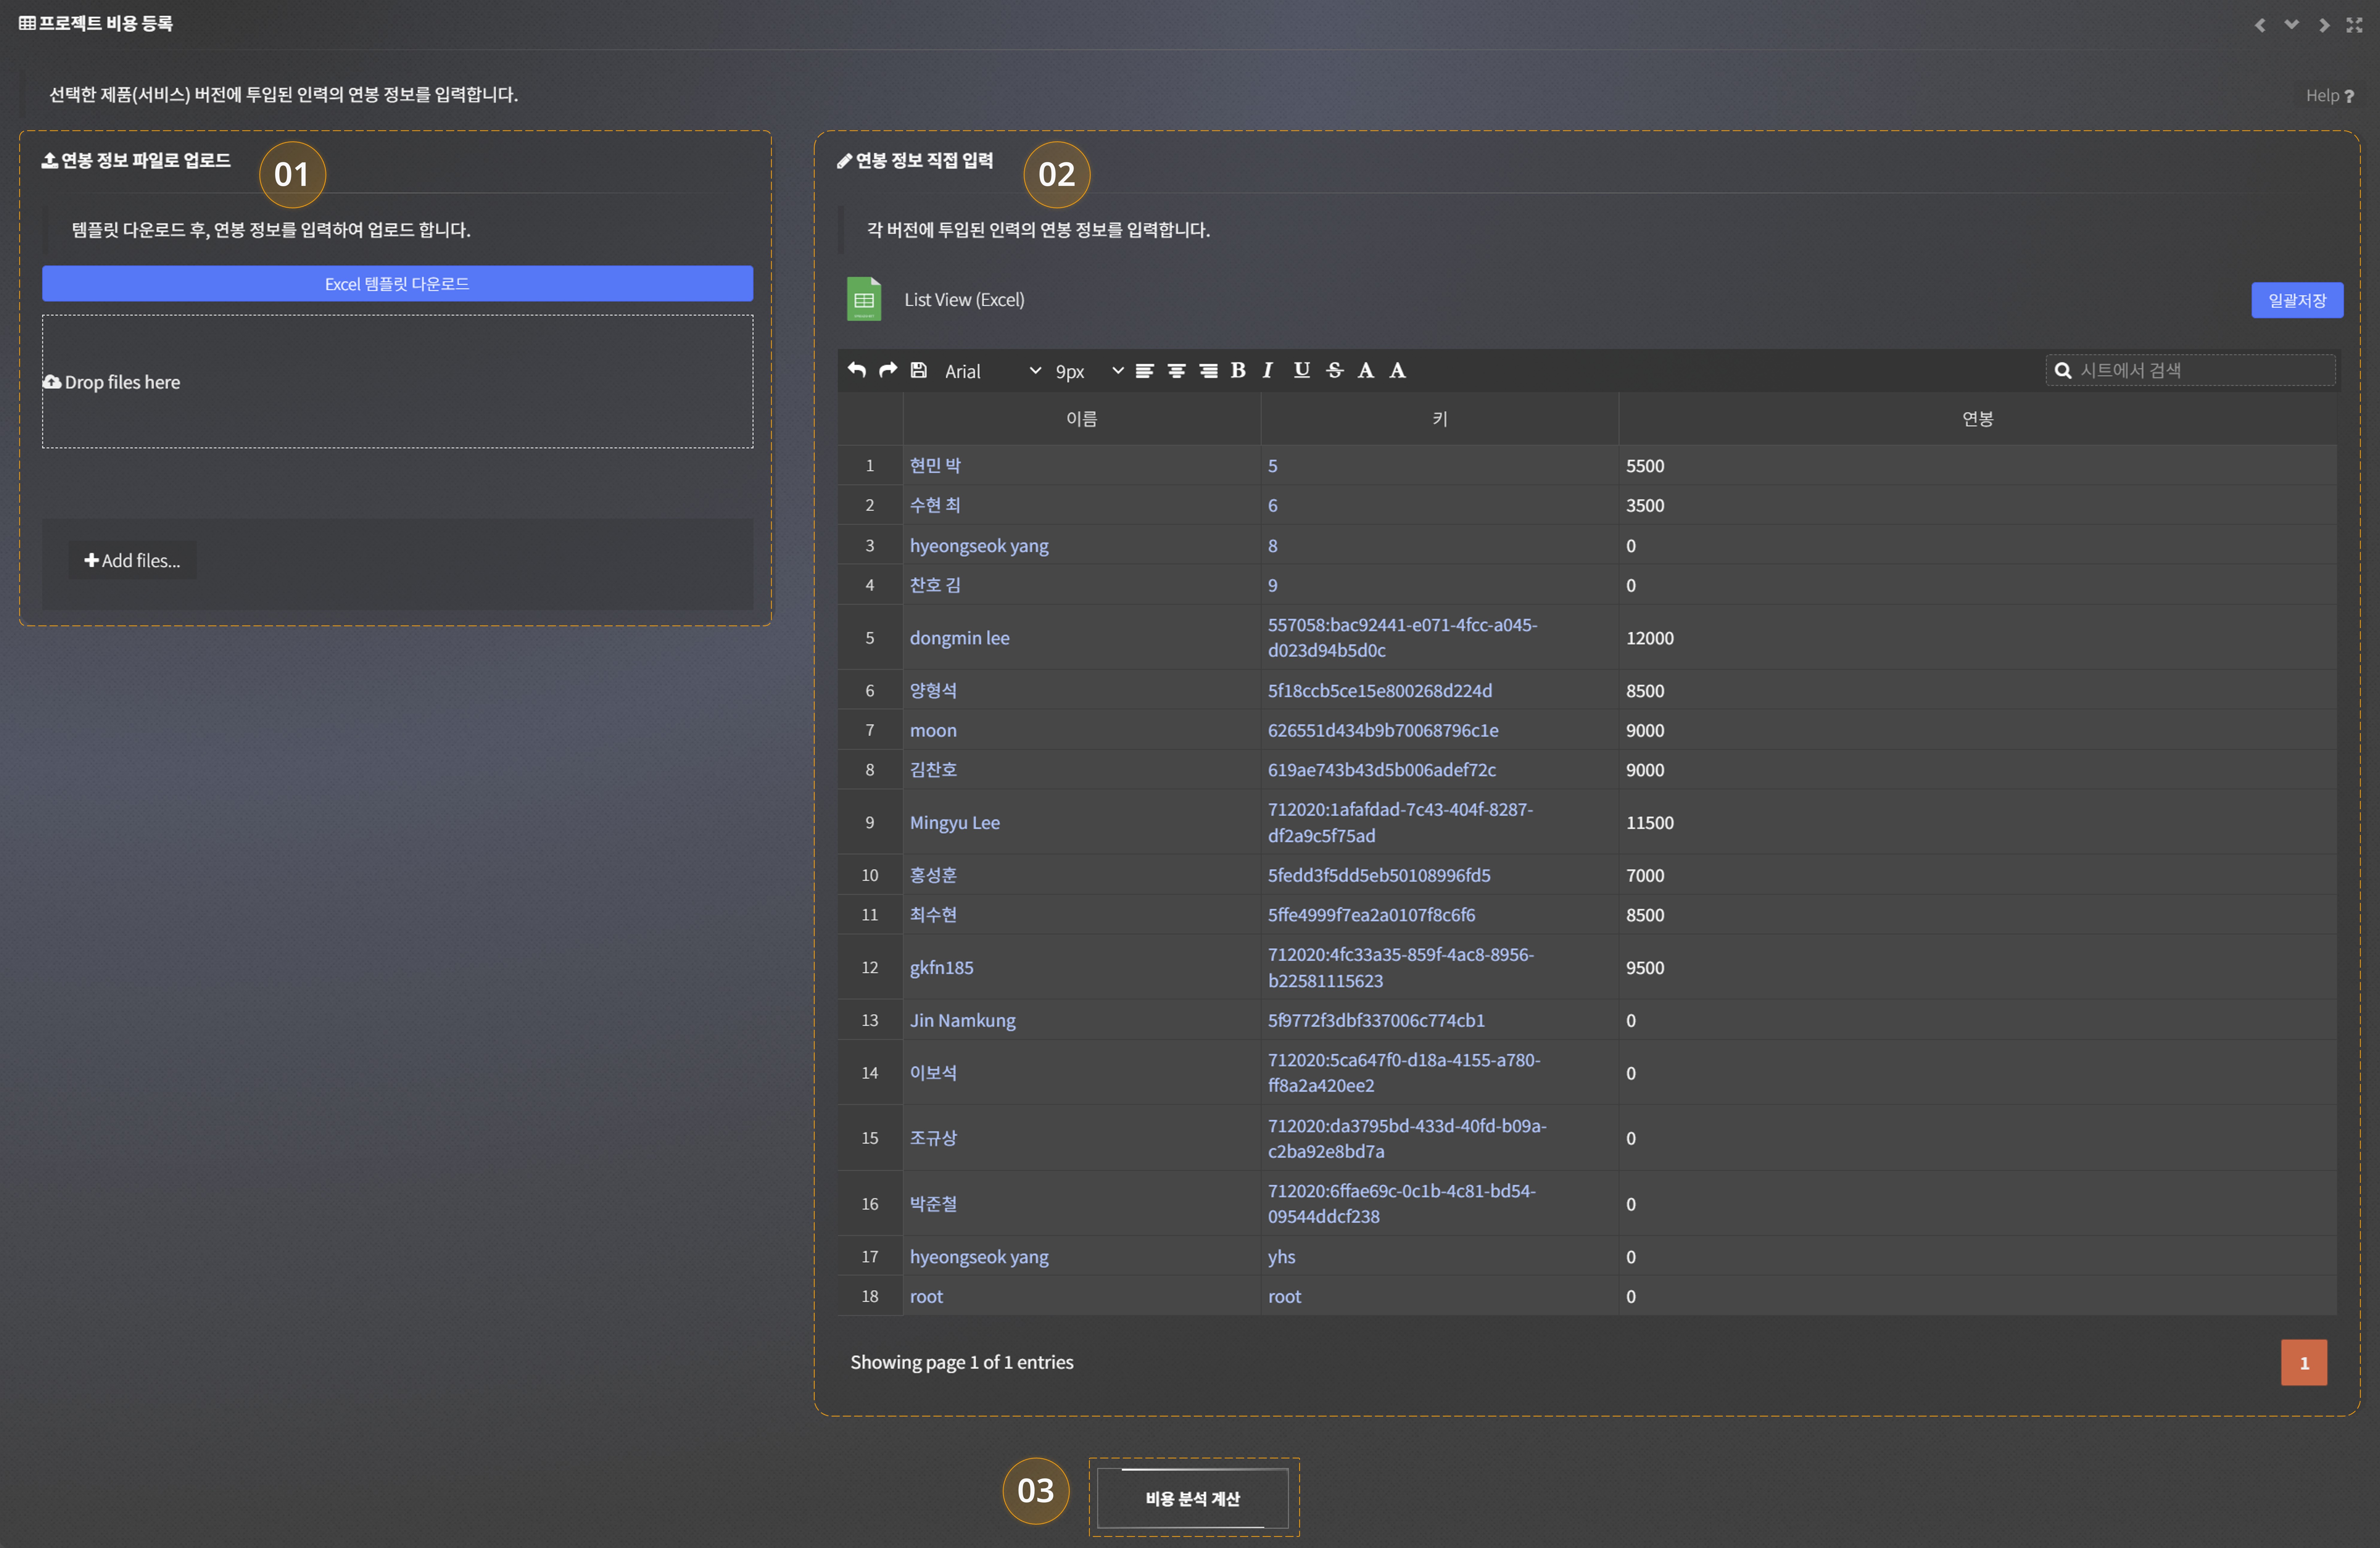Toggle underline formatting
Screen dimensions: 2380x1548
(1301, 370)
